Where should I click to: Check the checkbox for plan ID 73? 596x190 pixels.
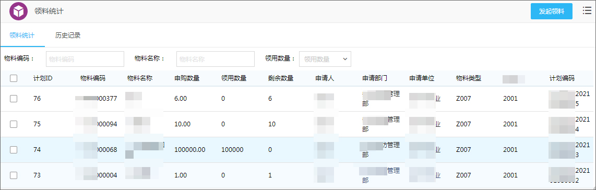pyautogui.click(x=14, y=175)
